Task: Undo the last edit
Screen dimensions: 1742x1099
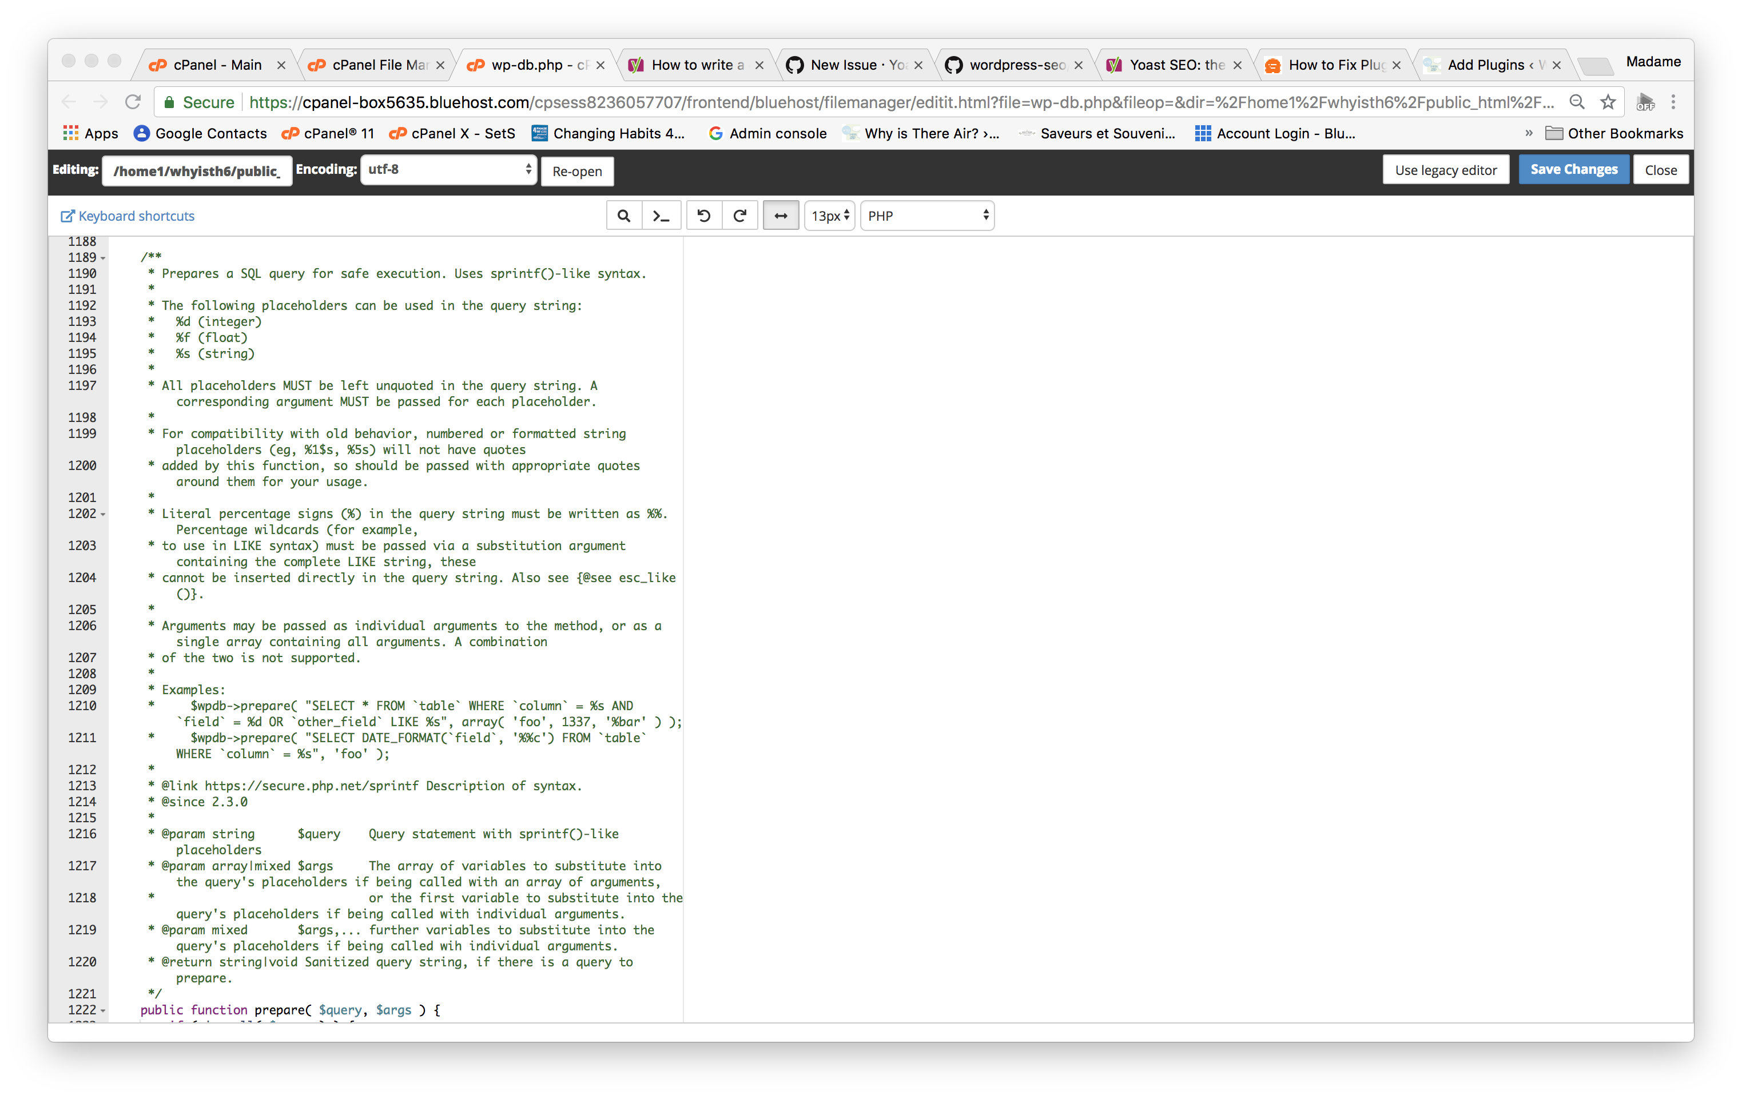Action: pos(703,215)
